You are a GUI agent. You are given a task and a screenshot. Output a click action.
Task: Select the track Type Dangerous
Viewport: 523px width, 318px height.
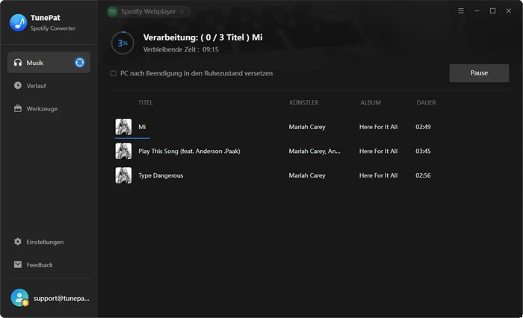click(161, 175)
